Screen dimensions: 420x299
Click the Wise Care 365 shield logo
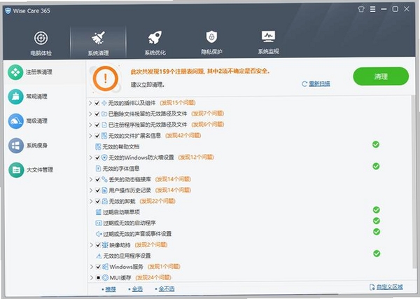coord(8,11)
